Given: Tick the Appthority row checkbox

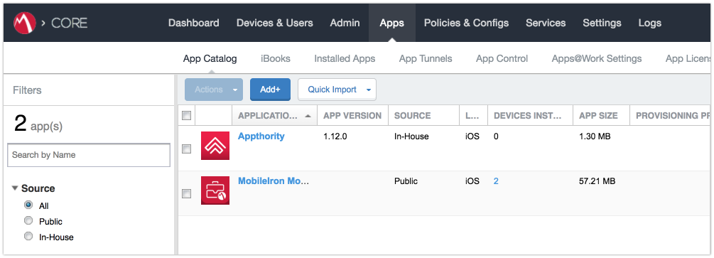Looking at the screenshot, I should [x=186, y=149].
